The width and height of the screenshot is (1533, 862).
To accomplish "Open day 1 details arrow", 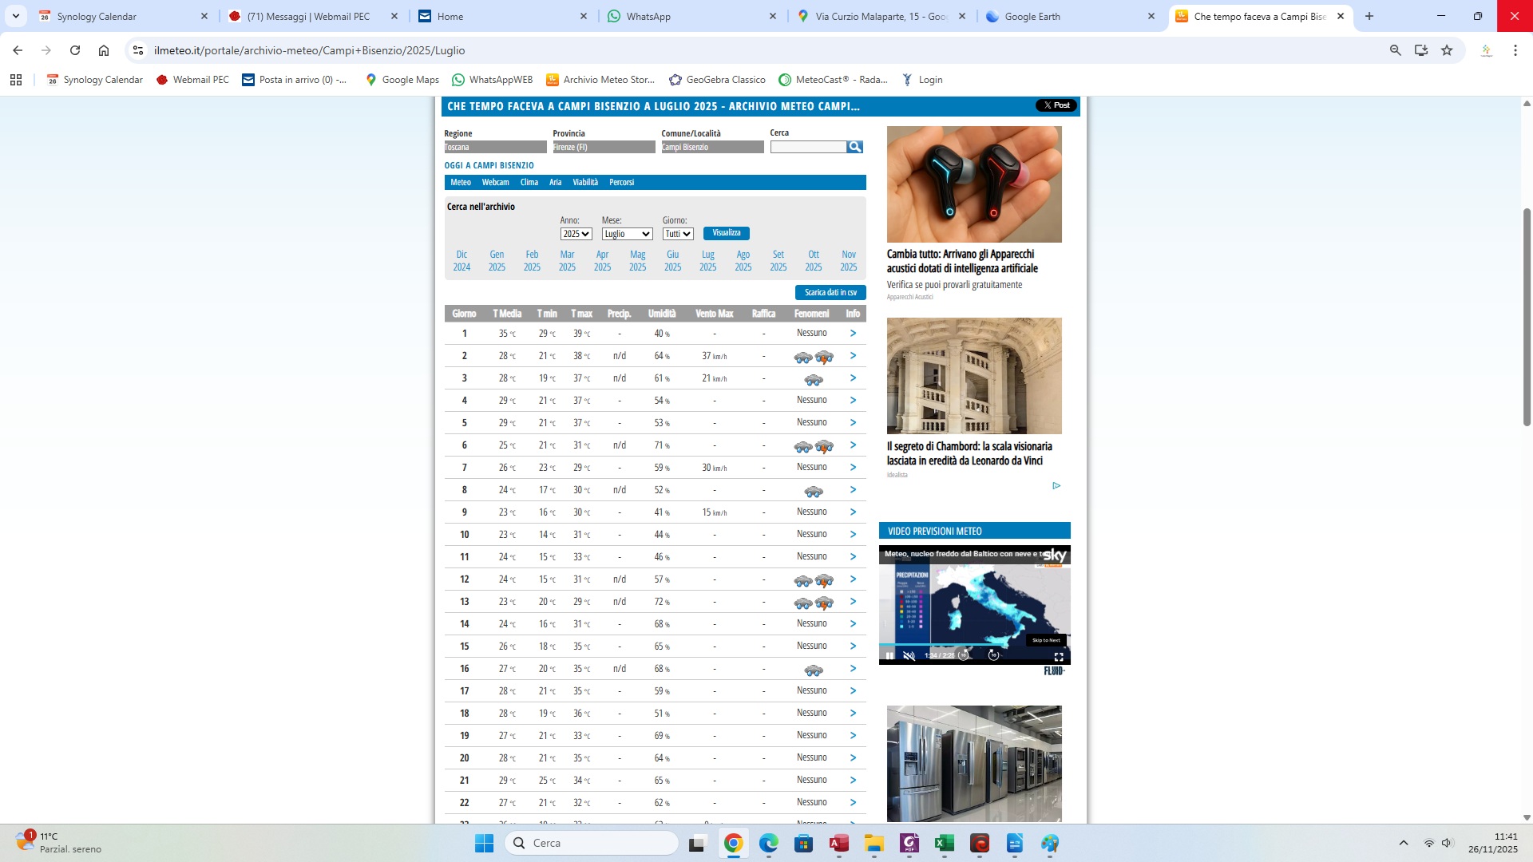I will (x=853, y=334).
